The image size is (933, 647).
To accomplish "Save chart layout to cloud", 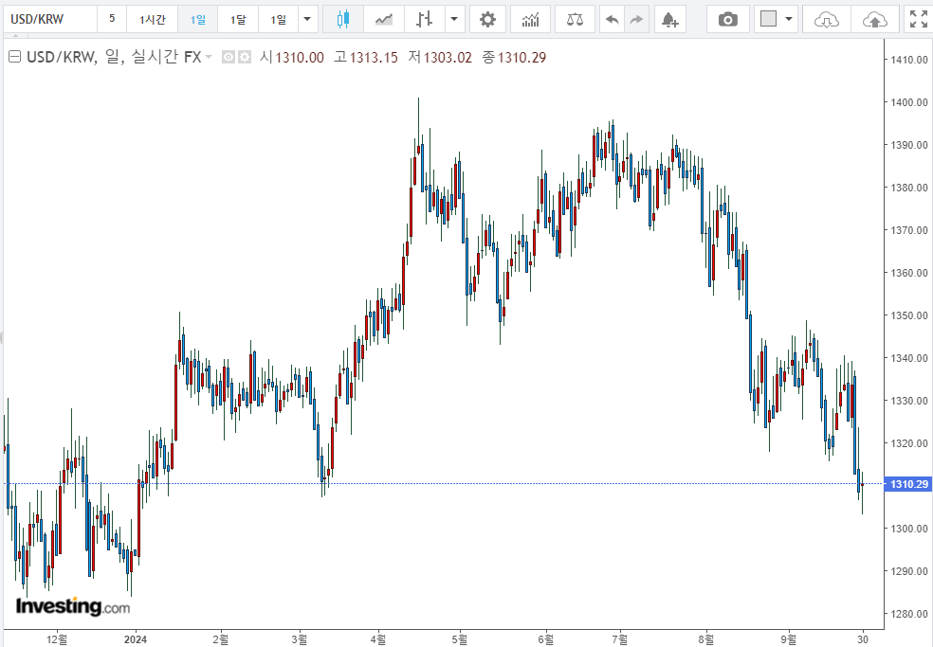I will (x=874, y=20).
